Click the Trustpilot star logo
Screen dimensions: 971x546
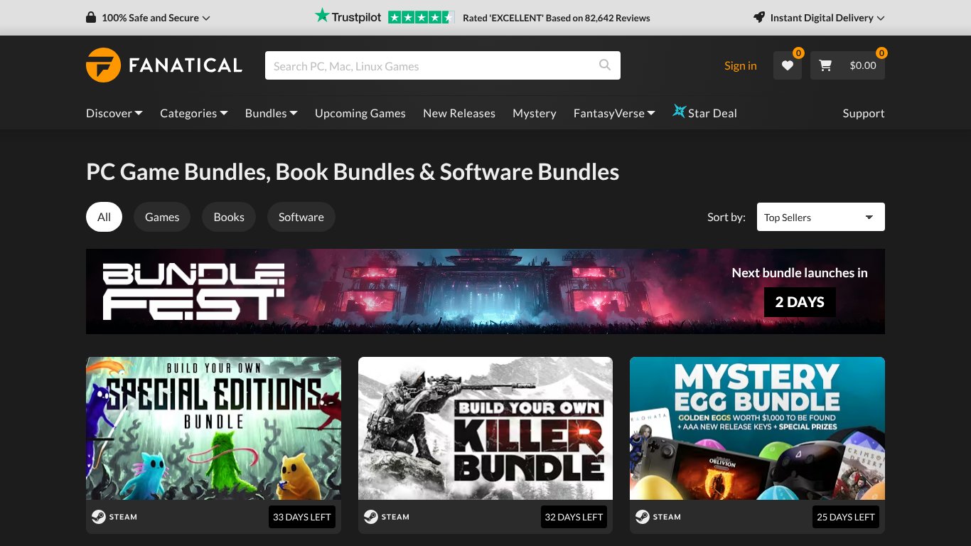tap(348, 17)
